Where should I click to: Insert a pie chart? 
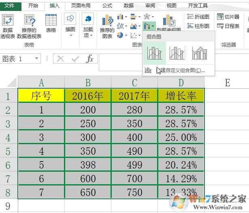(120, 35)
